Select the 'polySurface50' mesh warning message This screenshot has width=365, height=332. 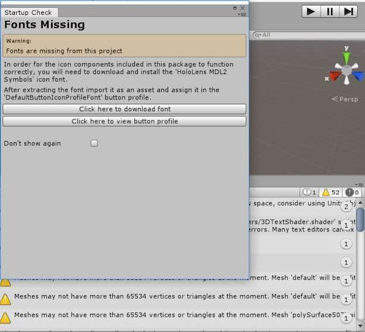point(178,318)
